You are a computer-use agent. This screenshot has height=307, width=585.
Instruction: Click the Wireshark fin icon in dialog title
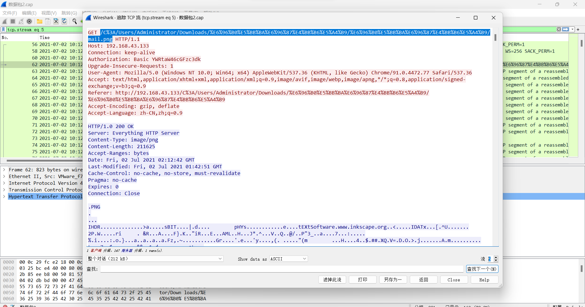pos(88,18)
